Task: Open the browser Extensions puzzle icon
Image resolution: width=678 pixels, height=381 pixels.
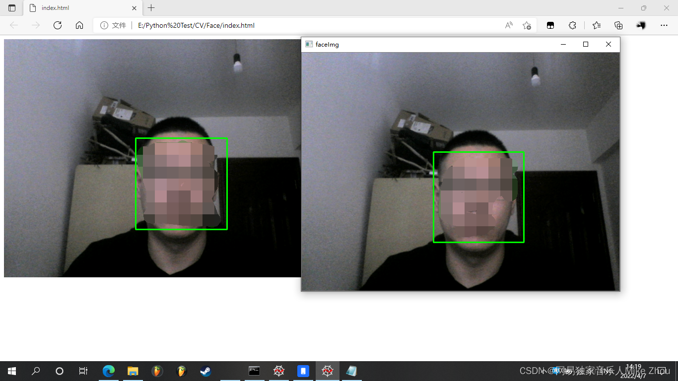Action: click(572, 25)
